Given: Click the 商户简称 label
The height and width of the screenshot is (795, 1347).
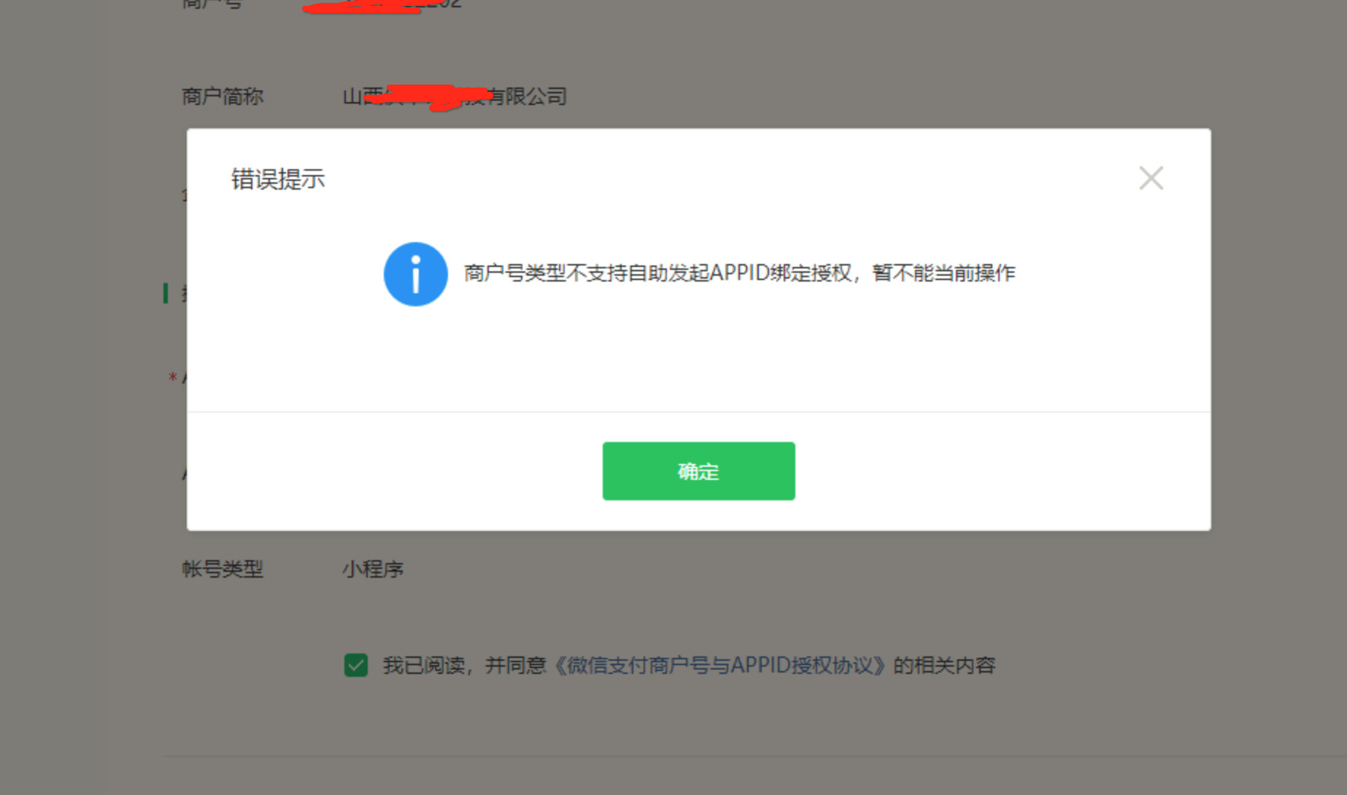Looking at the screenshot, I should 223,96.
